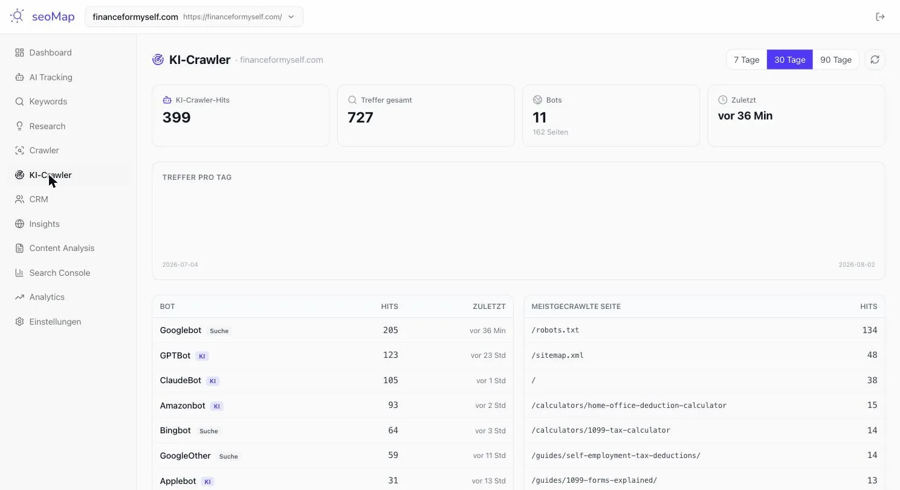This screenshot has width=900, height=490.
Task: Click the Content Analysis document icon
Action: 19,248
